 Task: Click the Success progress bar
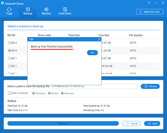[x=63, y=123]
